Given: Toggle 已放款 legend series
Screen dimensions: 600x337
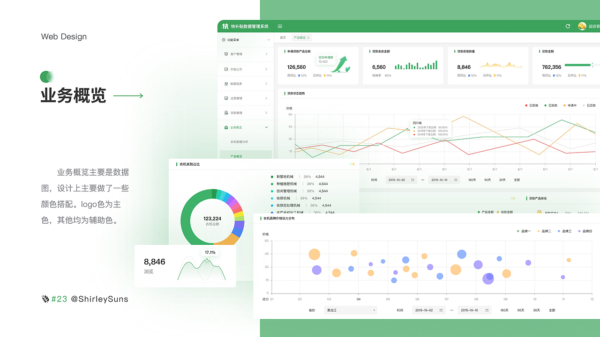Looking at the screenshot, I should [x=551, y=105].
